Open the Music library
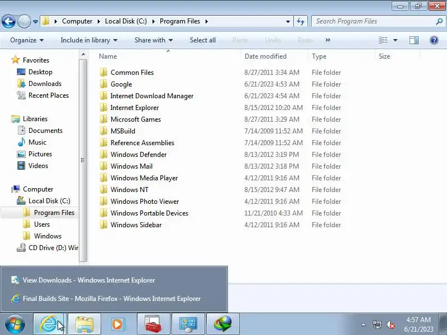This screenshot has width=447, height=335. coord(32,142)
